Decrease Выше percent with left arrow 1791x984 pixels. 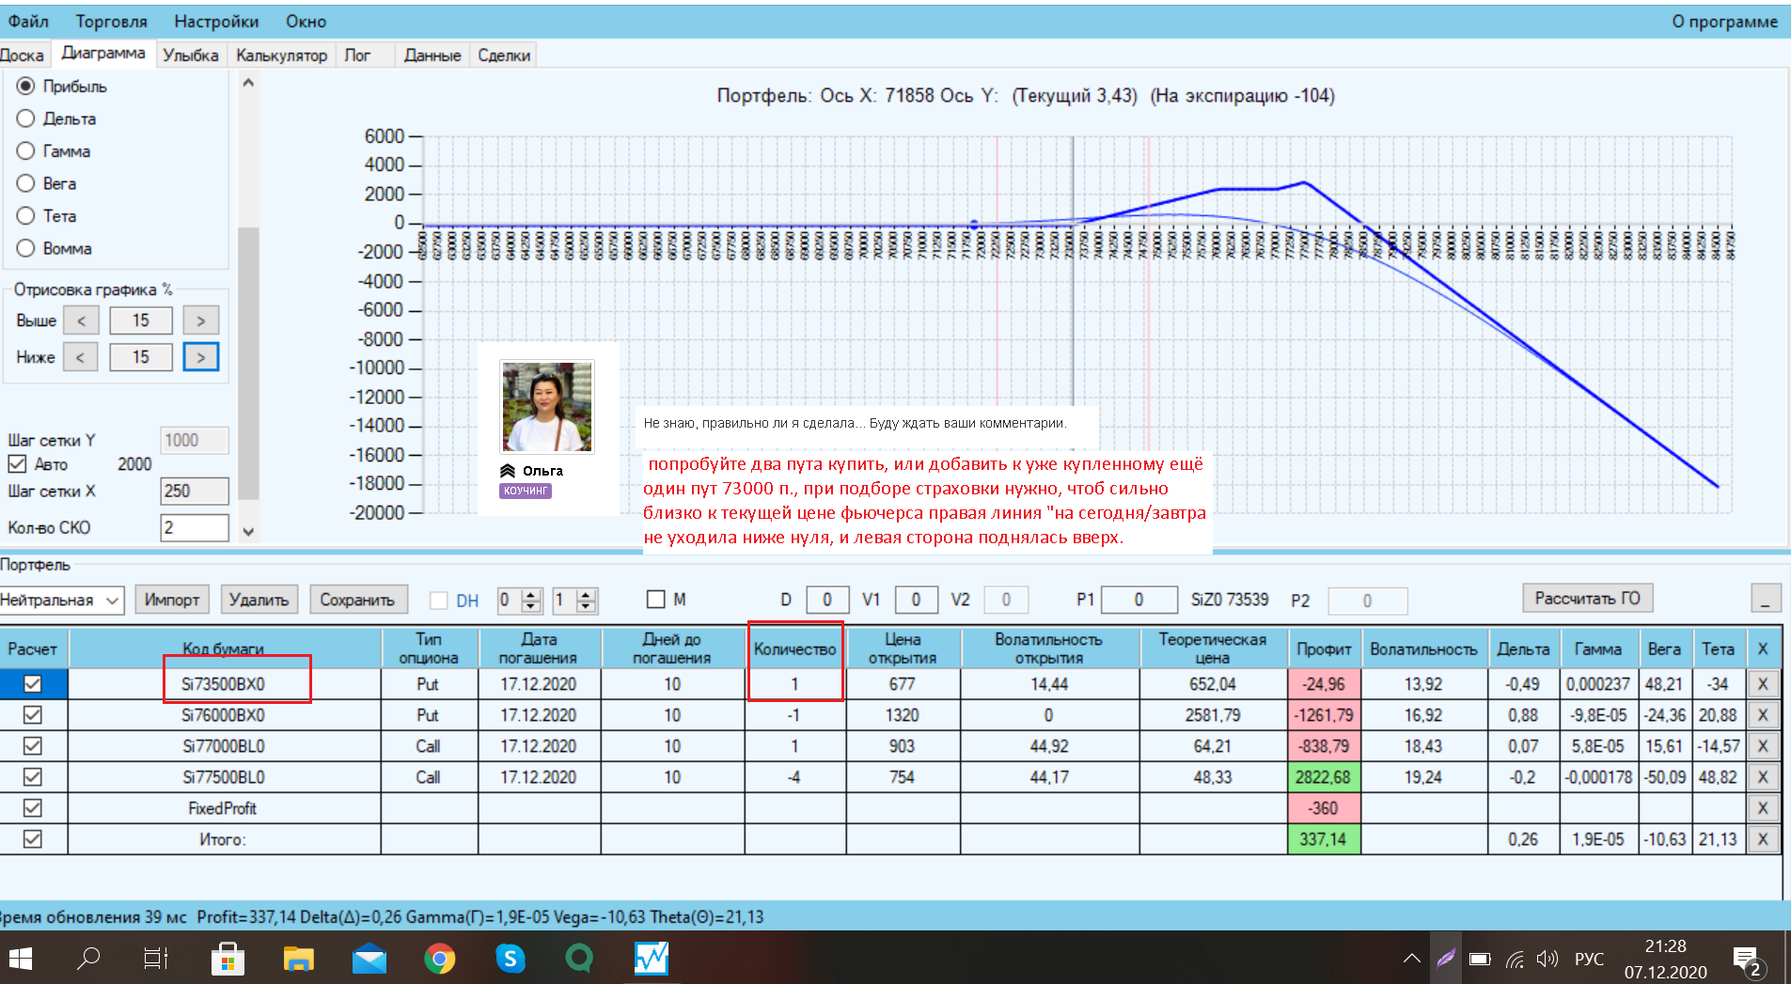(81, 321)
